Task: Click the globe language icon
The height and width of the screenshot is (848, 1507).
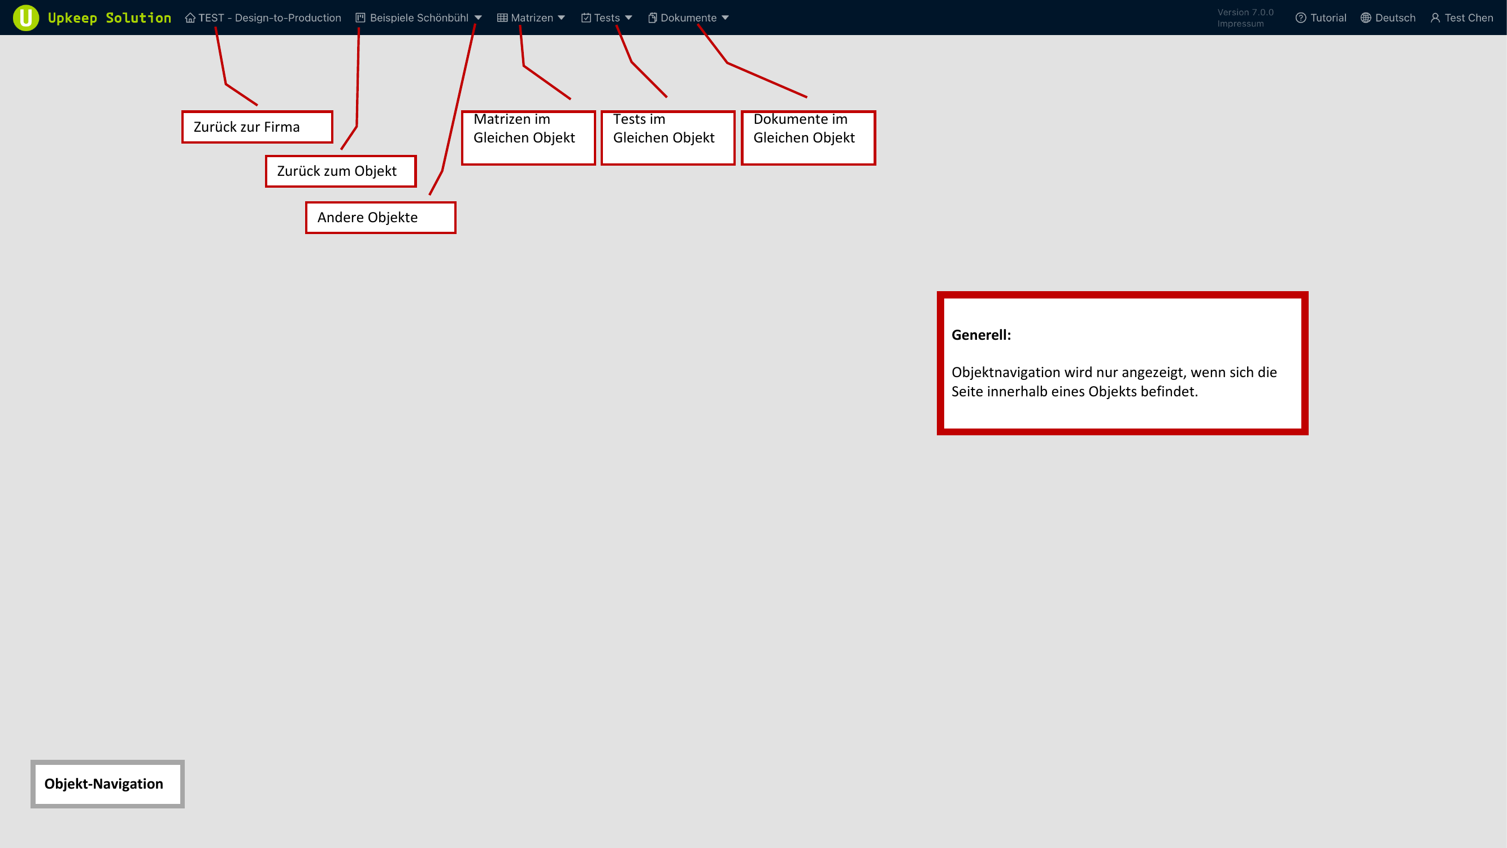Action: 1365,18
